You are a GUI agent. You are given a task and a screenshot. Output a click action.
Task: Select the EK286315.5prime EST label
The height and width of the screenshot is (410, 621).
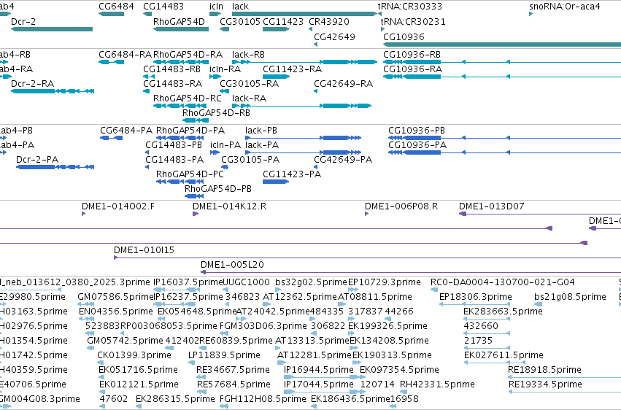pos(175,400)
